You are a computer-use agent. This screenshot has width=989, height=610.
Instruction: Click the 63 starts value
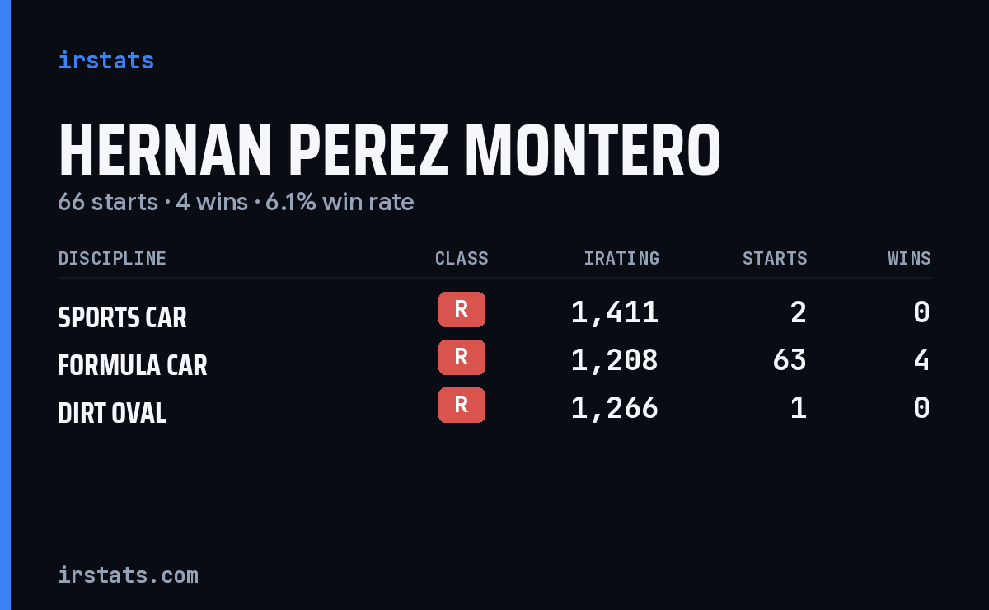tap(790, 360)
